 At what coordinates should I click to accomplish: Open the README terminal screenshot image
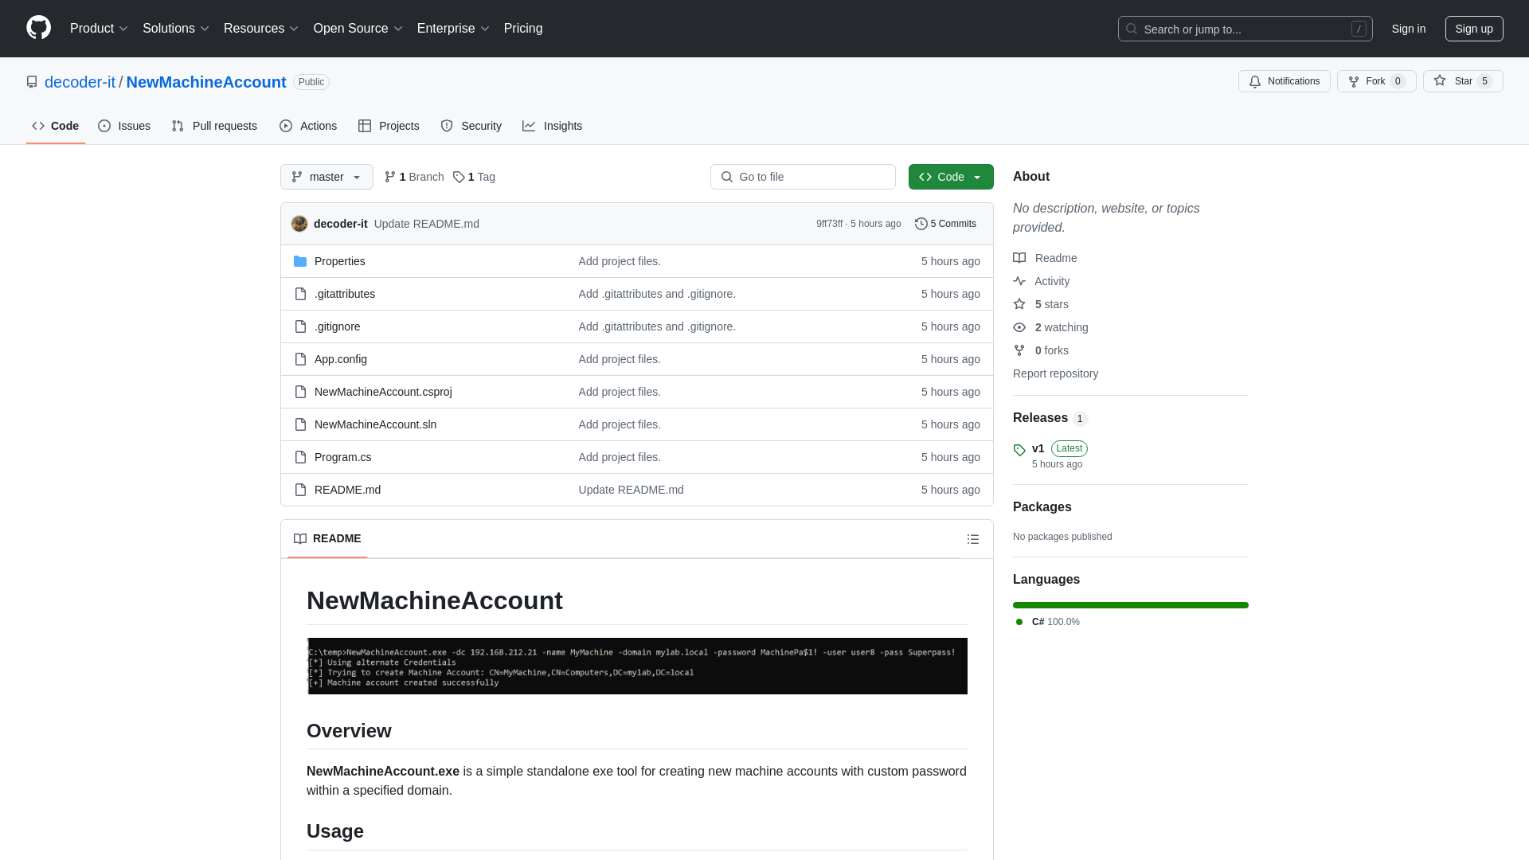(637, 666)
